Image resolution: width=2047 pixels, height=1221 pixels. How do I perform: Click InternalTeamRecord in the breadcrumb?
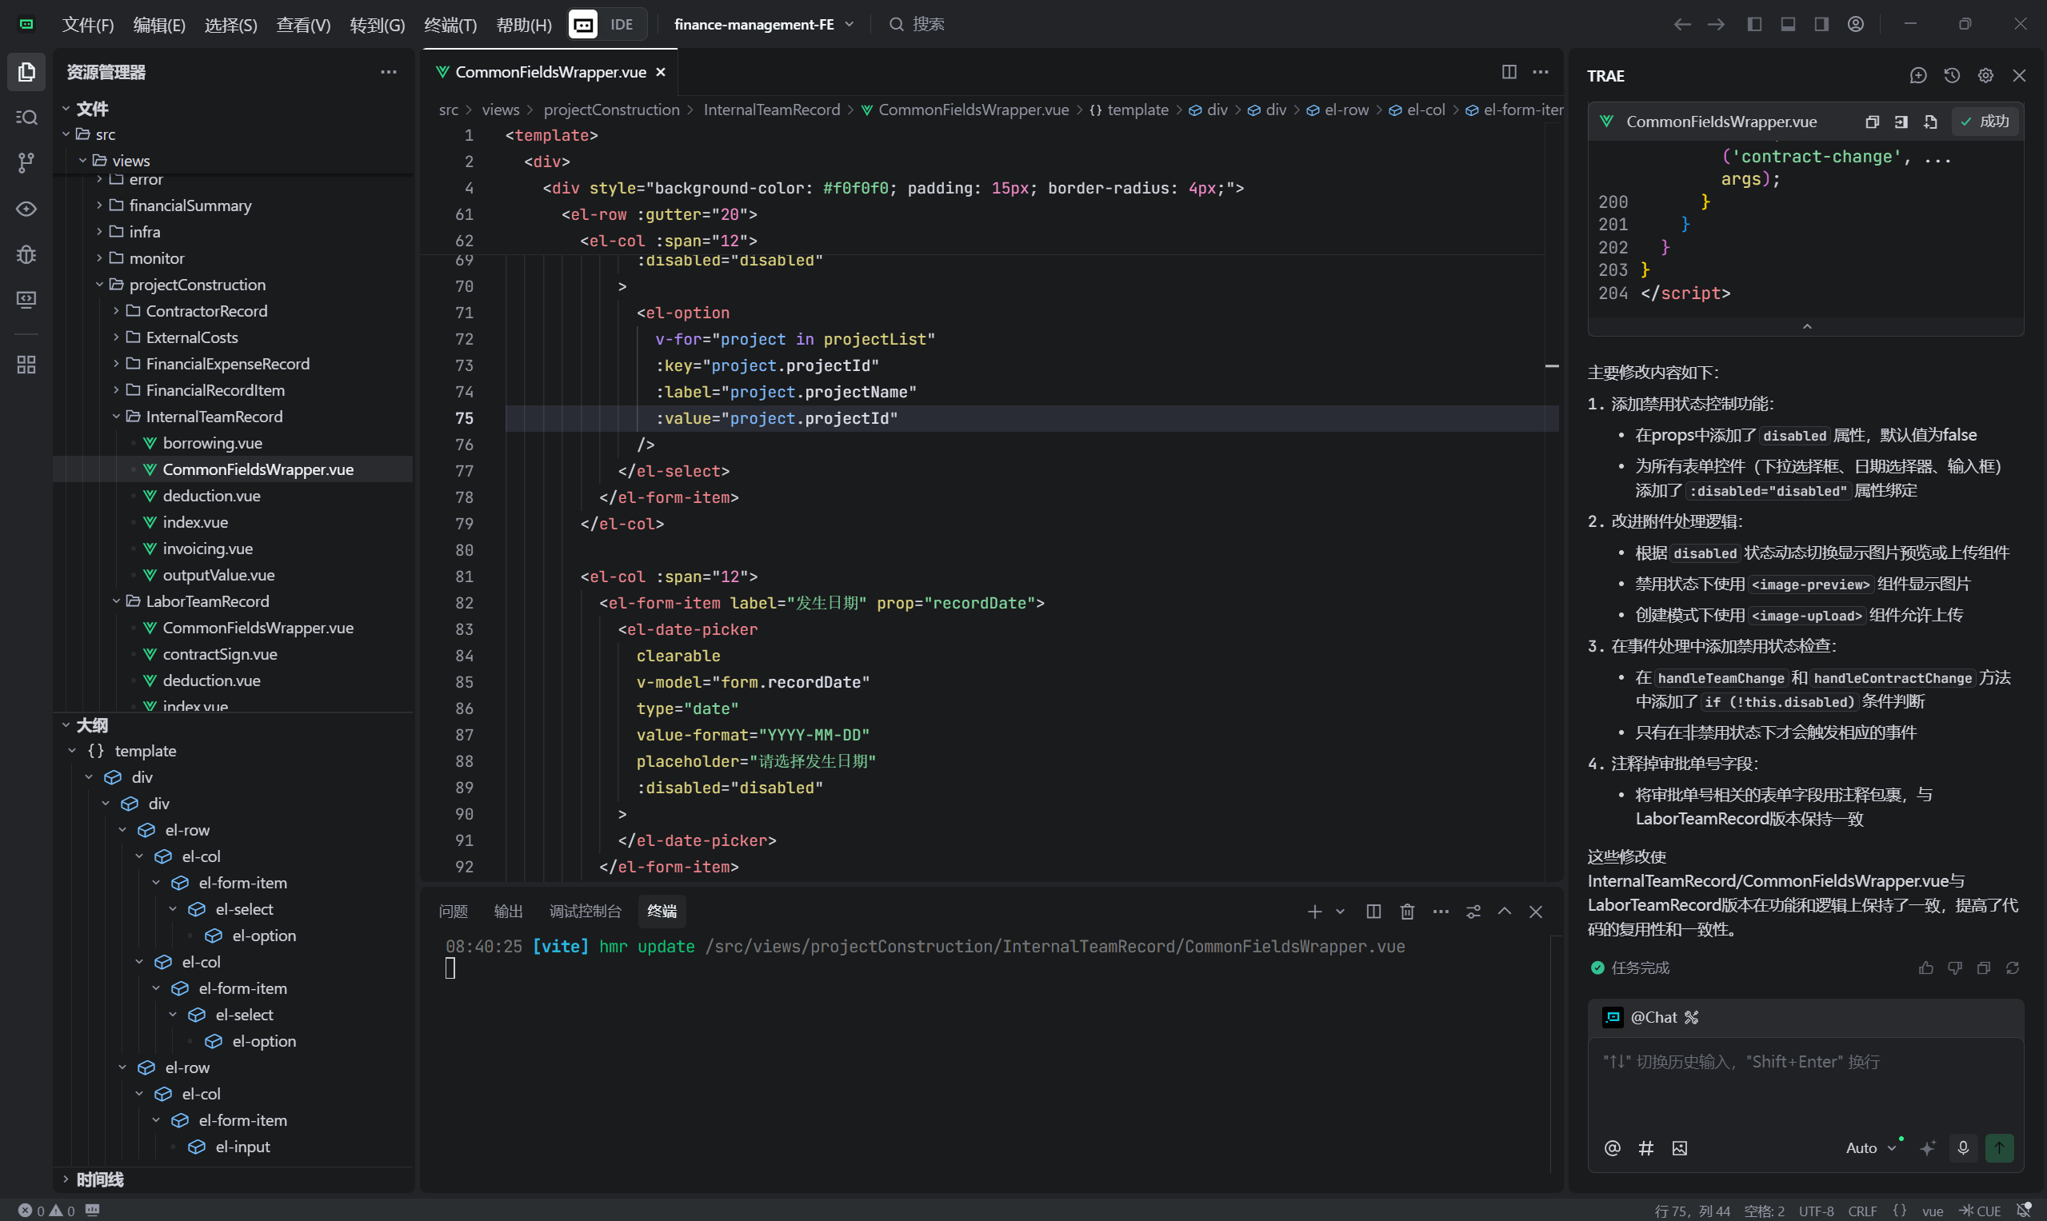(x=771, y=110)
